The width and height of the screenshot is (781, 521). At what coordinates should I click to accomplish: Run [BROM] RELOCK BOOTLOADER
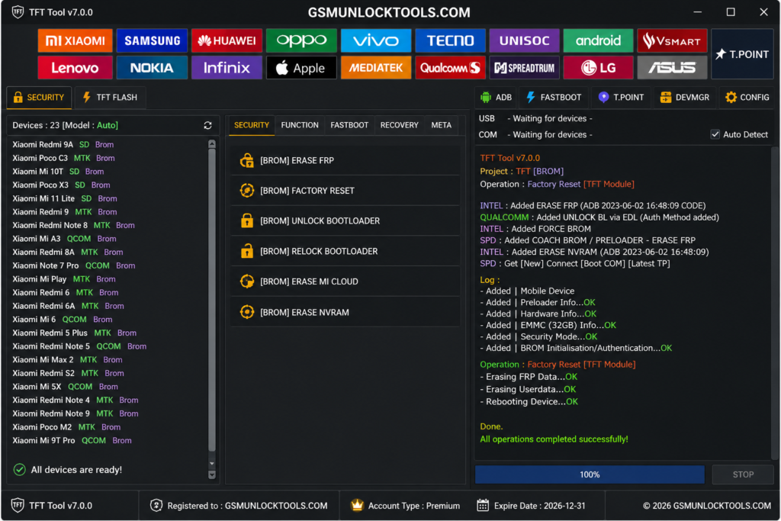[346, 252]
